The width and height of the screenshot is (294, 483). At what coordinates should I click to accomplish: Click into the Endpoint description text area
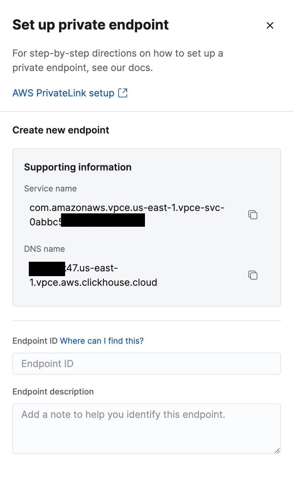147,429
